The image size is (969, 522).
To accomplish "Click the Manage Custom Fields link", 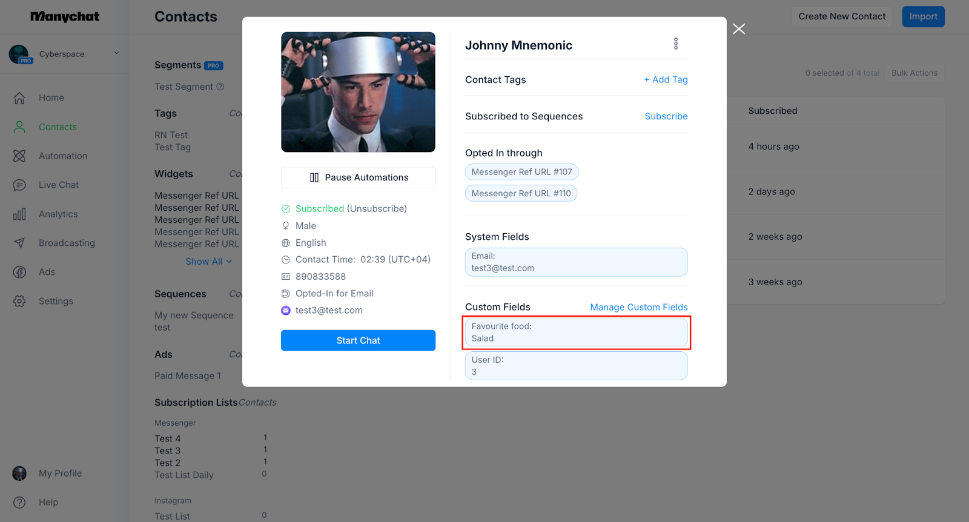I will [638, 308].
